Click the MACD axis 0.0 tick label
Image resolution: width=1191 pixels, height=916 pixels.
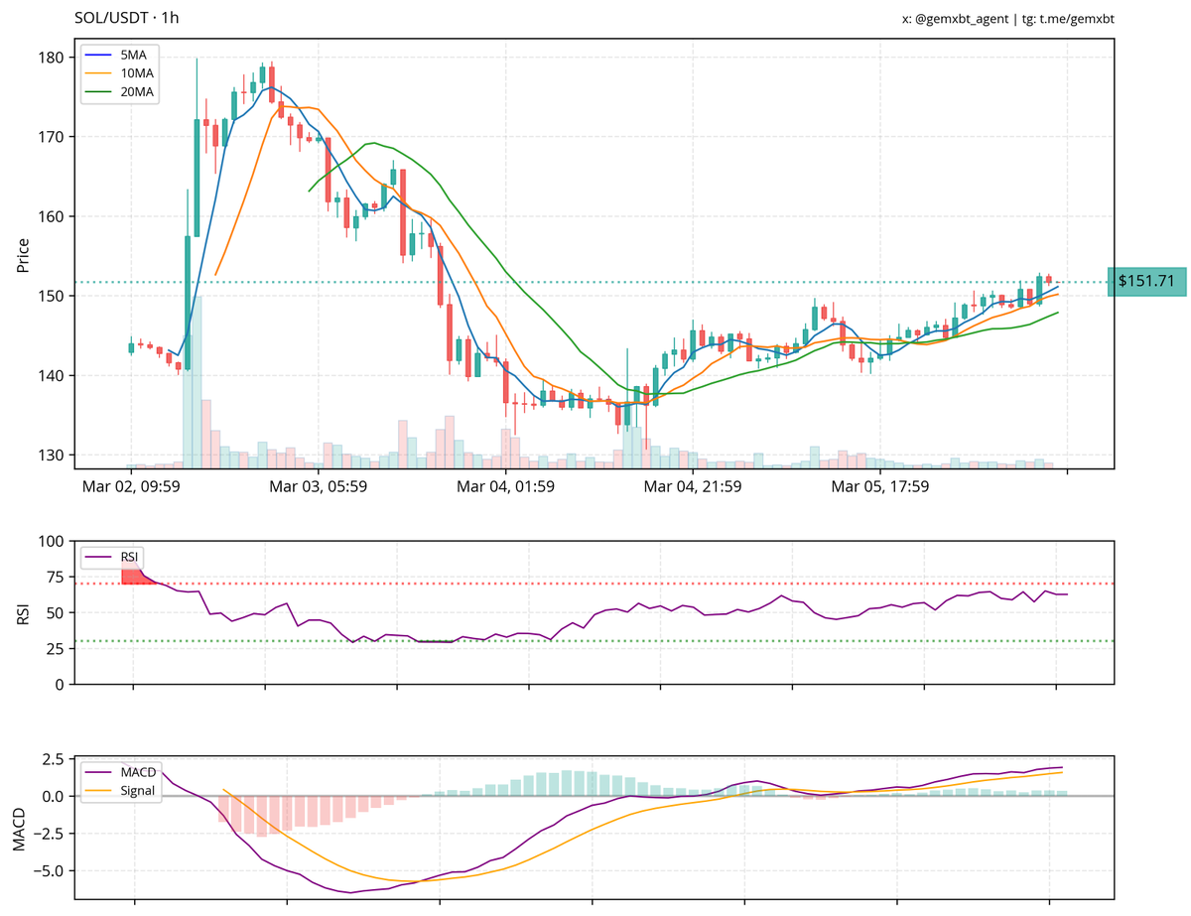tap(55, 796)
